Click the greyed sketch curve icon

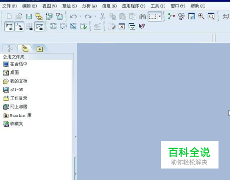click(x=98, y=27)
